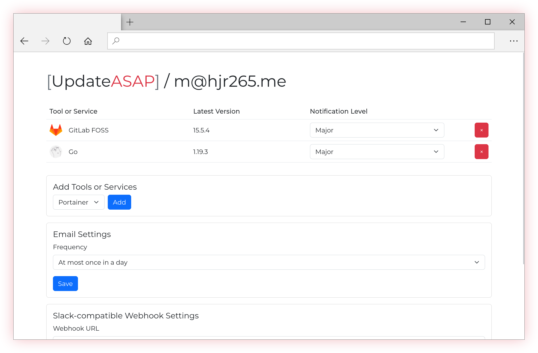The width and height of the screenshot is (538, 353).
Task: Click the UpdateASAP title link
Action: pos(103,81)
